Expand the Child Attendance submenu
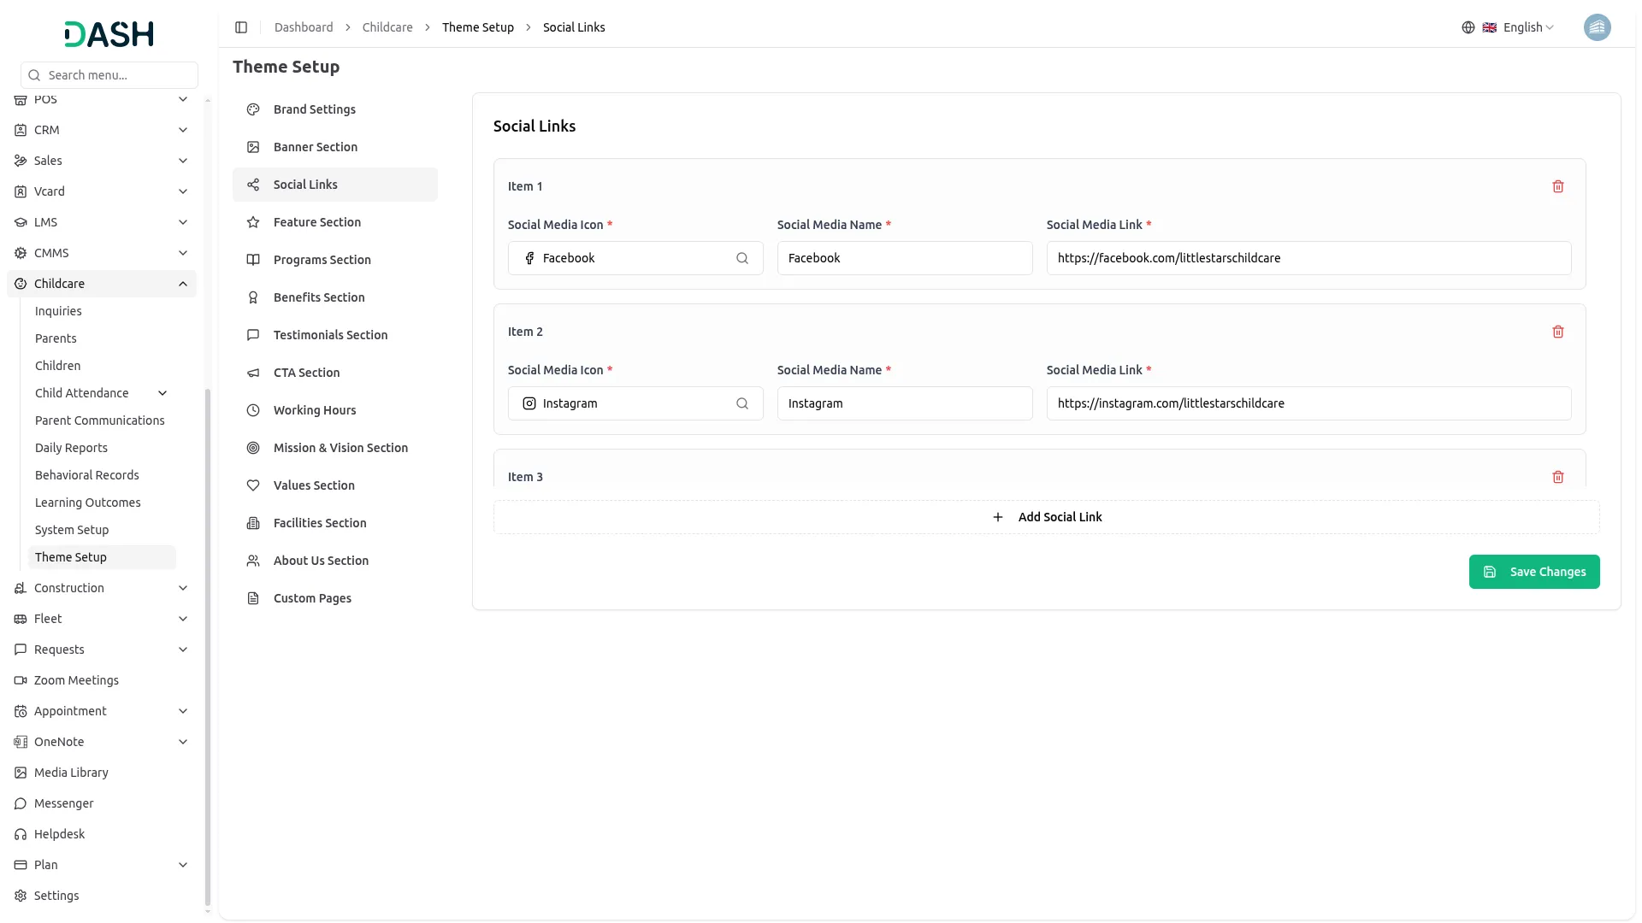Image resolution: width=1642 pixels, height=923 pixels. 162,393
